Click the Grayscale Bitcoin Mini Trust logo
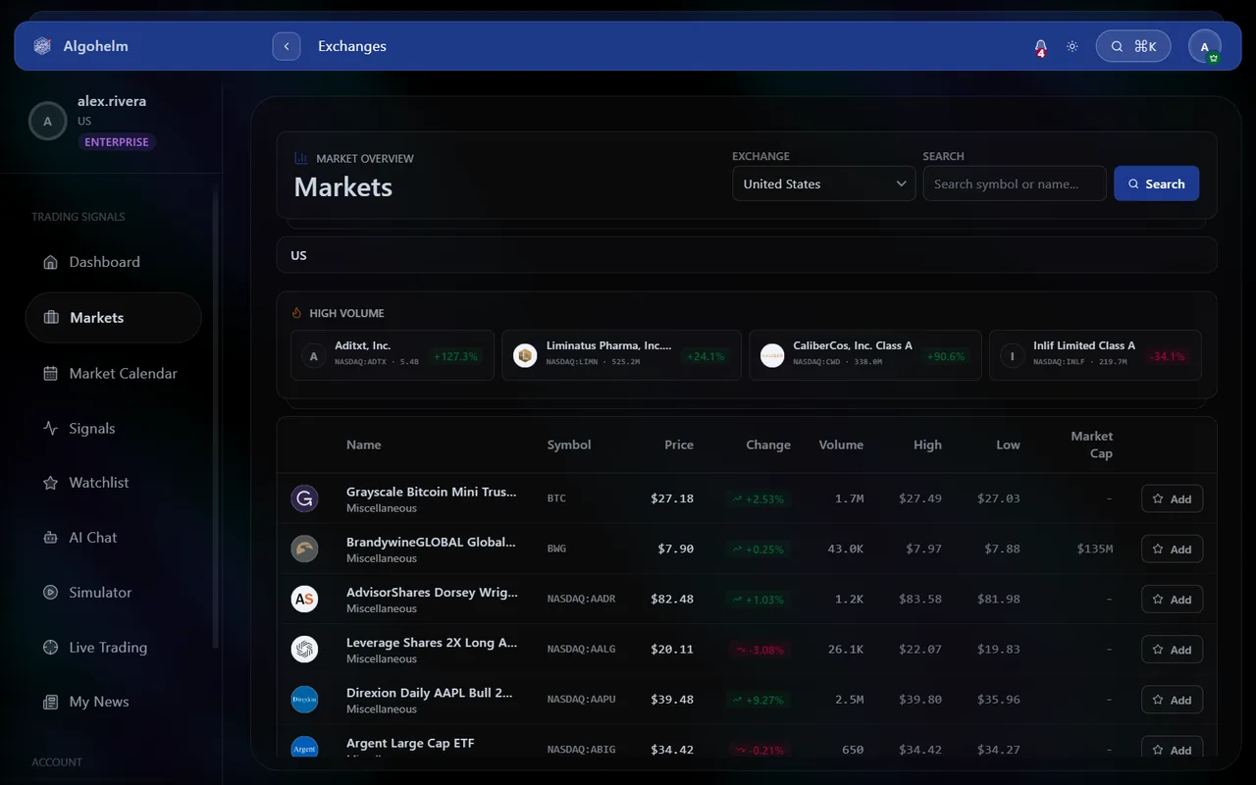This screenshot has height=785, width=1256. pyautogui.click(x=304, y=498)
